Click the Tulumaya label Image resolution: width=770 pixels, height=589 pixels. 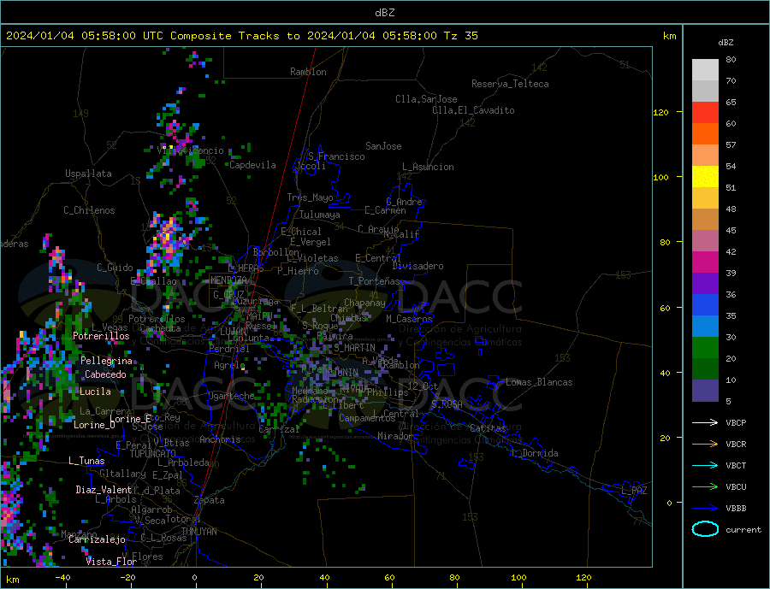[320, 215]
